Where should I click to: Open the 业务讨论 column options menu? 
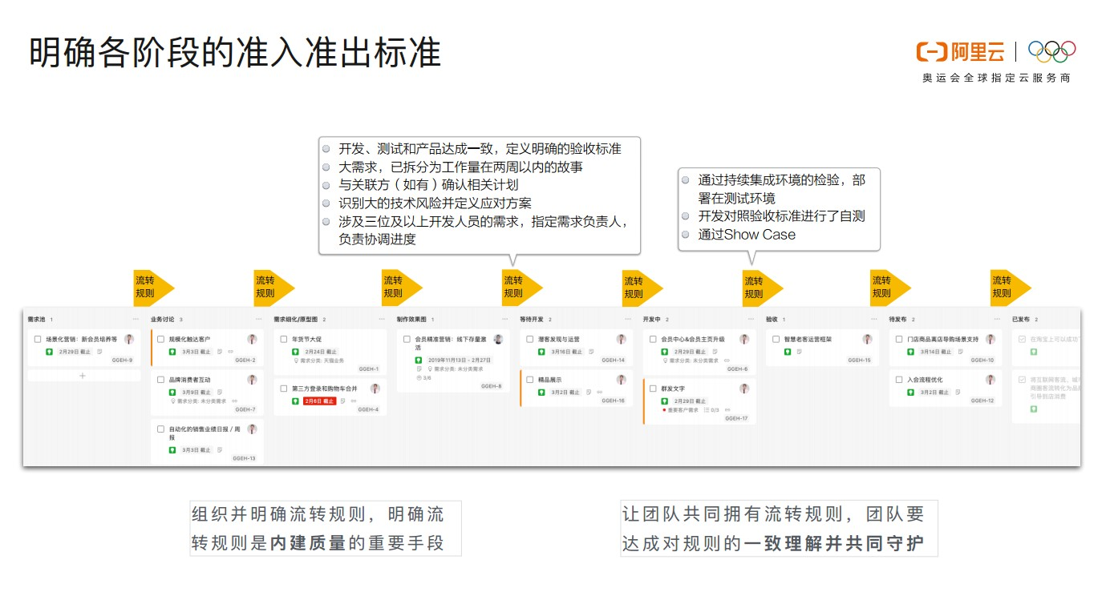click(x=257, y=319)
